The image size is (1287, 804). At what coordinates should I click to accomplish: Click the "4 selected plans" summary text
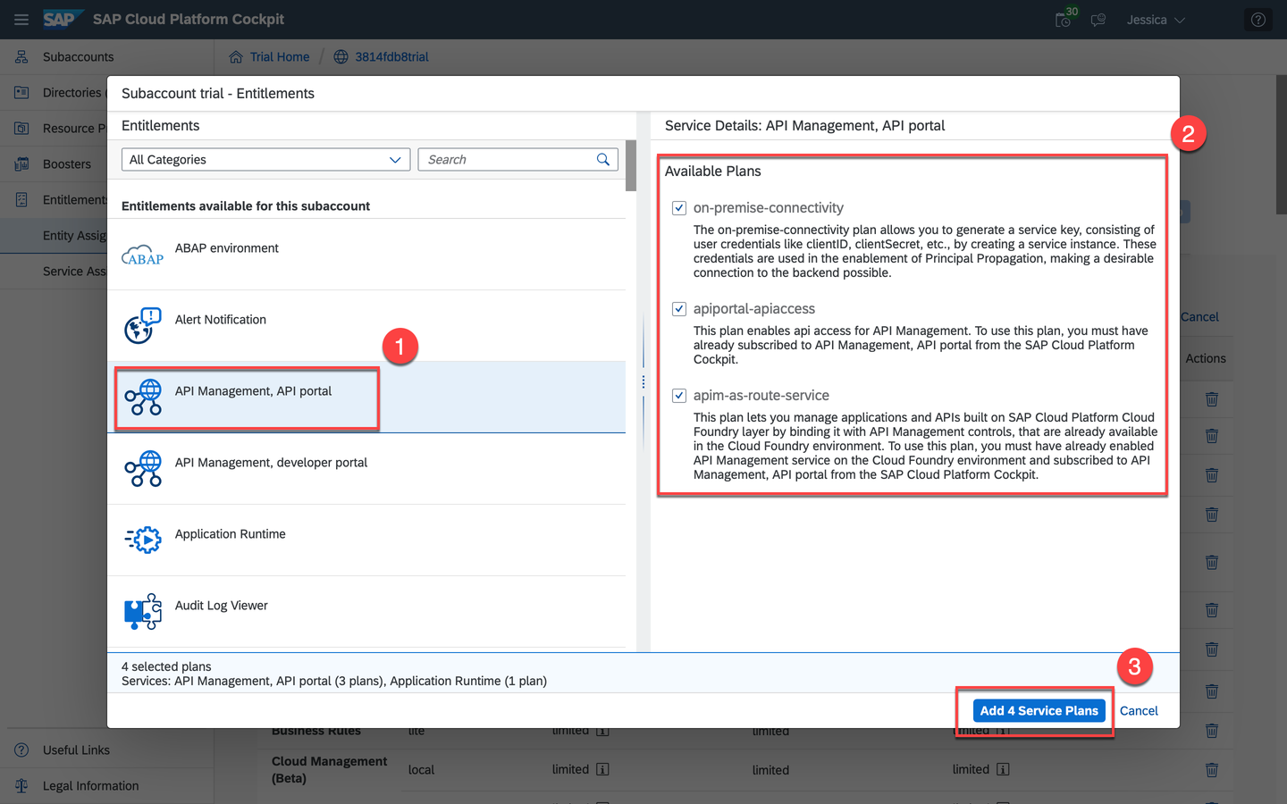166,666
